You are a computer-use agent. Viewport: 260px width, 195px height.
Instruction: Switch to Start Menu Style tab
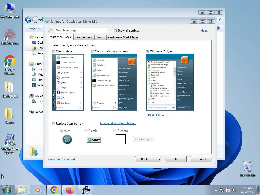pyautogui.click(x=61, y=37)
